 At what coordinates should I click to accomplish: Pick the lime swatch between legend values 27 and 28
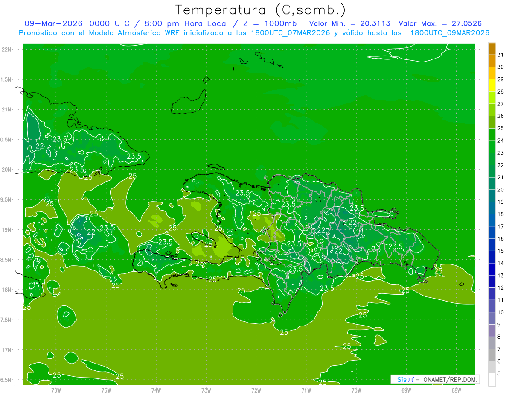[492, 97]
